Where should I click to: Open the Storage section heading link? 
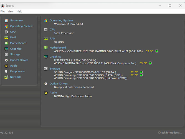55,69
